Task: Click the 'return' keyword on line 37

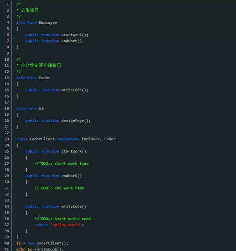Action: click(41, 225)
